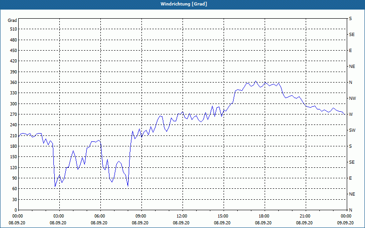Click the 300 y-axis value

tap(14, 104)
